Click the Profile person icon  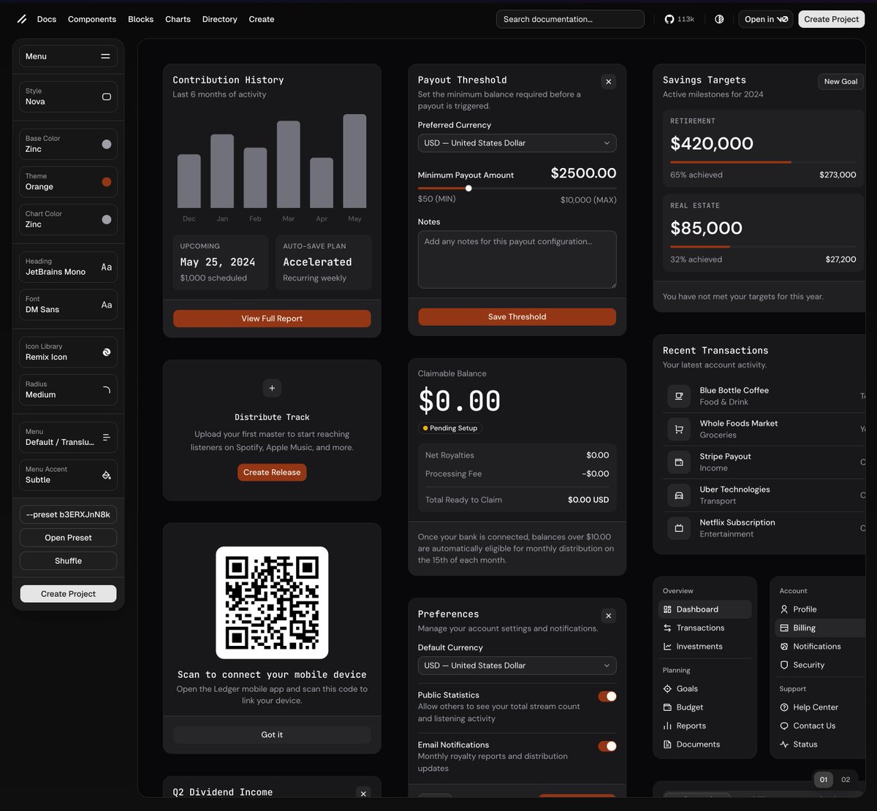pos(784,609)
